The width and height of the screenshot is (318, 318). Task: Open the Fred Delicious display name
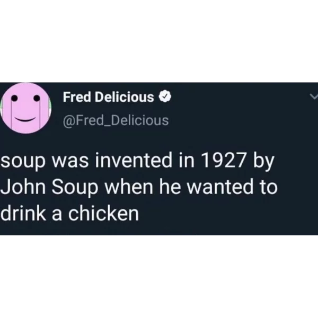click(x=108, y=97)
